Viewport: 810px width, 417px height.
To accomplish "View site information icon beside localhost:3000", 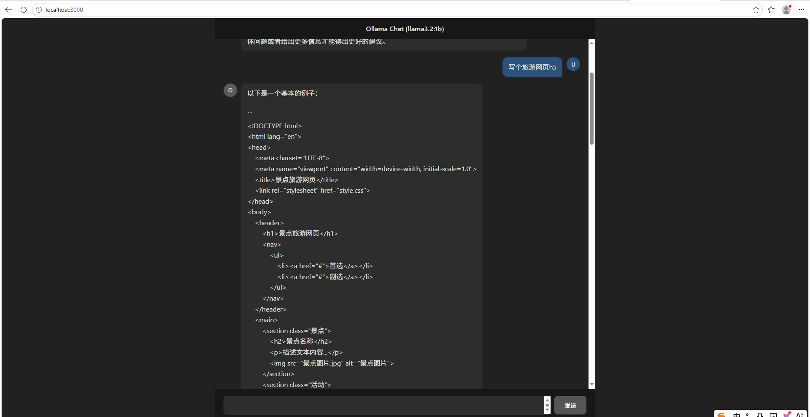I will pyautogui.click(x=39, y=10).
